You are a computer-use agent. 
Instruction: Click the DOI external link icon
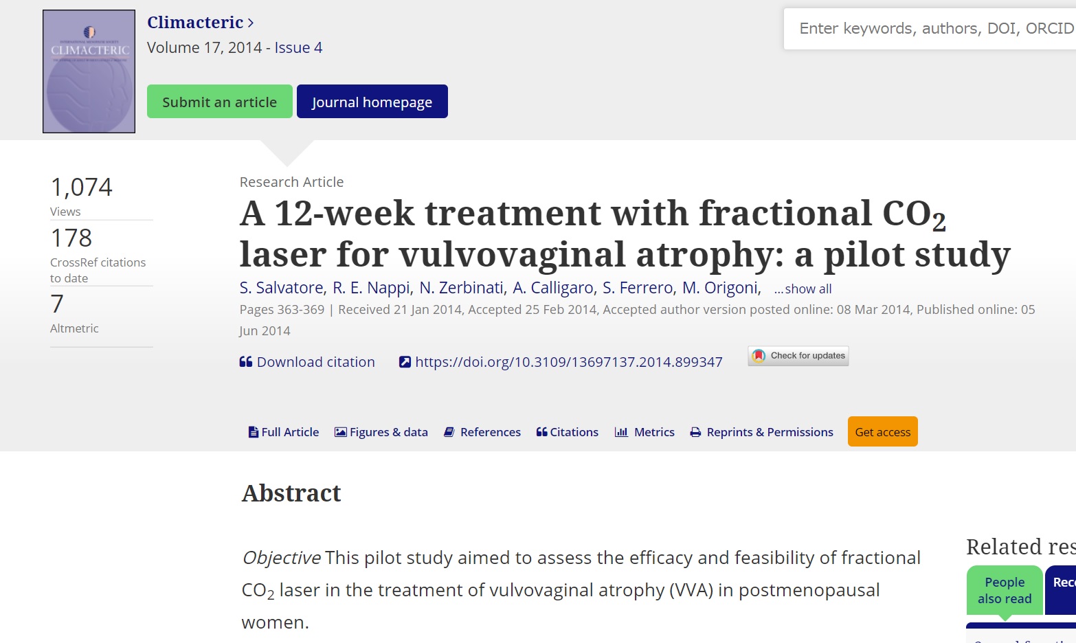click(405, 362)
